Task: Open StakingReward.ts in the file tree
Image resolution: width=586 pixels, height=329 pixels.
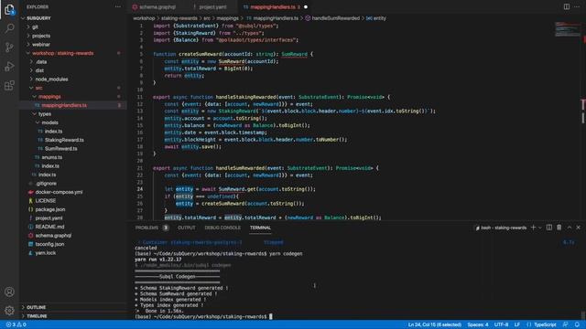Action: (64, 140)
